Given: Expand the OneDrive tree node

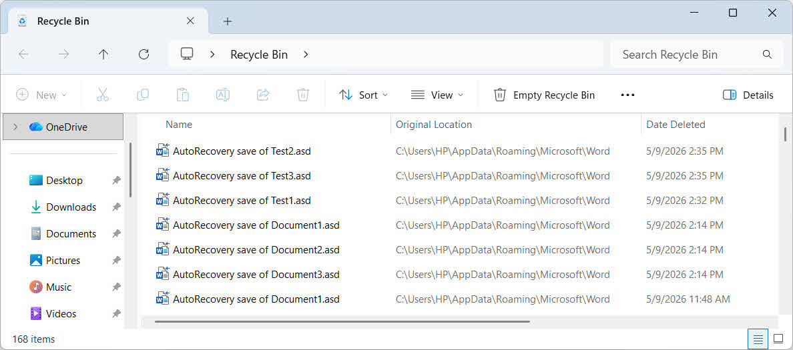Looking at the screenshot, I should [x=15, y=127].
